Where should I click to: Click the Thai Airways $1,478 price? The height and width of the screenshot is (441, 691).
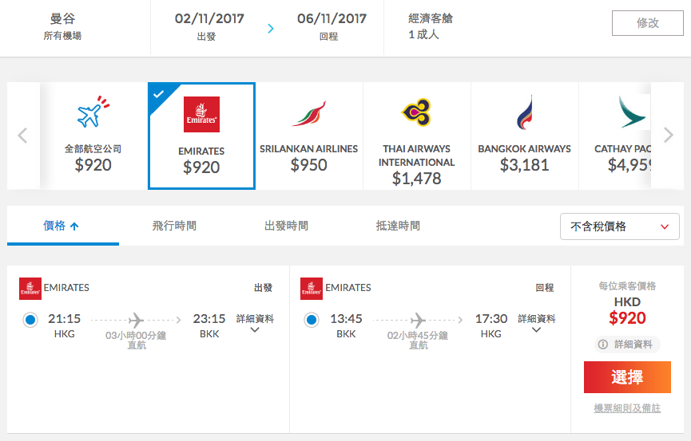pos(416,179)
